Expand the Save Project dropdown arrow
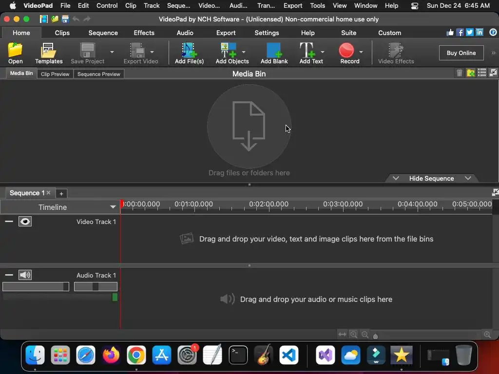This screenshot has width=499, height=374. [112, 52]
